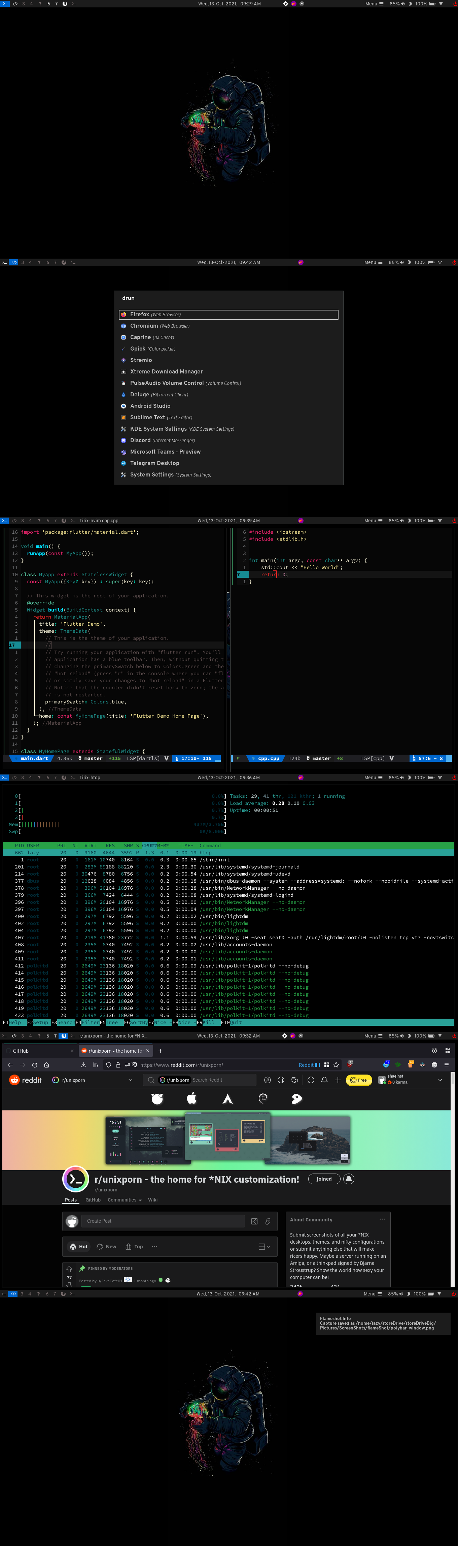Click the Create Post text field

click(164, 1221)
